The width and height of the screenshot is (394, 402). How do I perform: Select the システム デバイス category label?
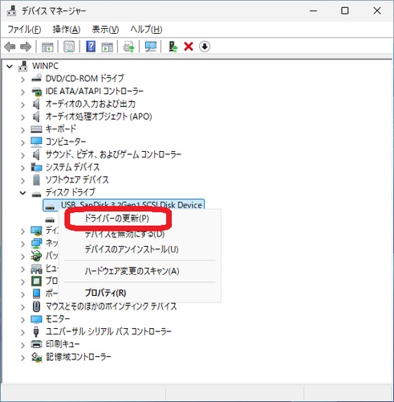72,167
